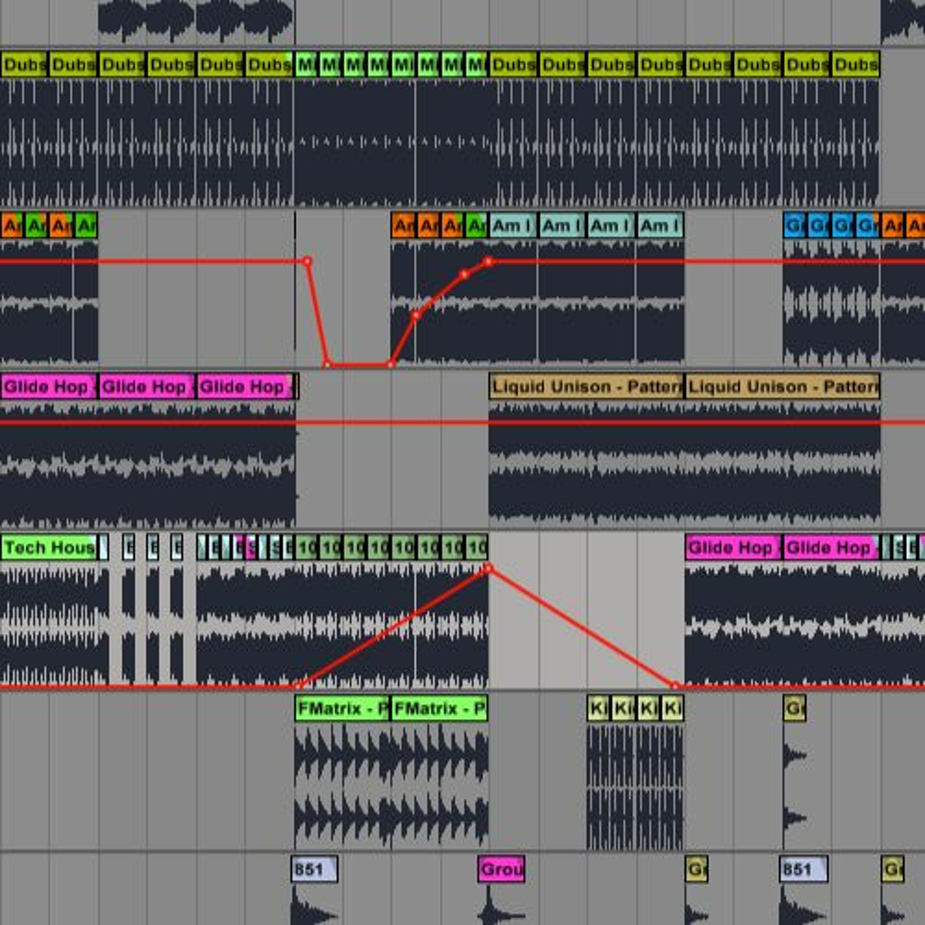Screen dimensions: 925x925
Task: Select the first Glide Hop clip above Tech Hous track
Action: point(49,387)
